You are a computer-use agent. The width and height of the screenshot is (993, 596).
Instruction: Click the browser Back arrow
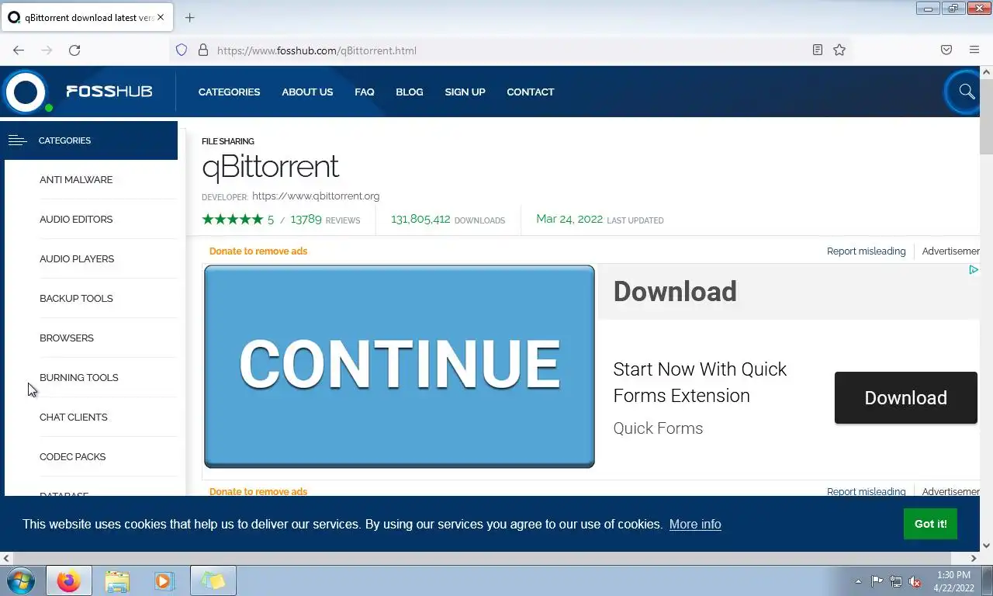coord(19,50)
